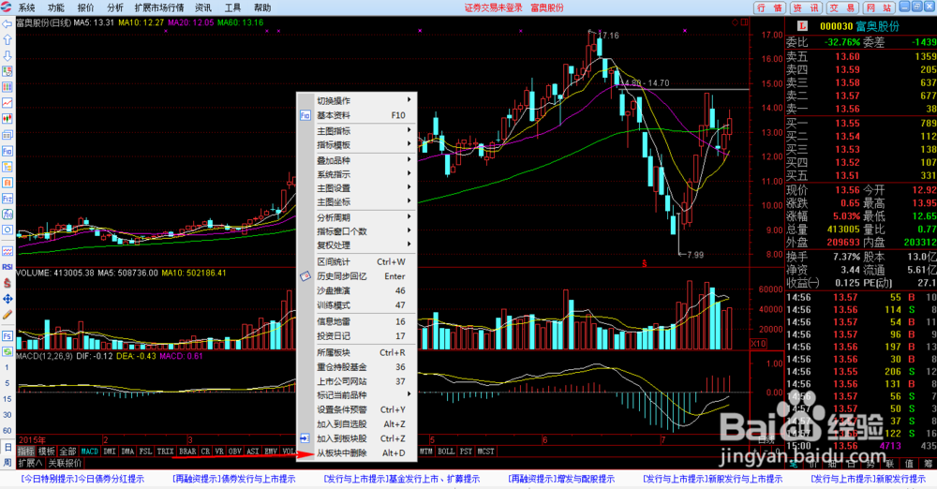The height and width of the screenshot is (489, 937).
Task: Click the arrow icon beside 加入到板块股
Action: pos(305,438)
